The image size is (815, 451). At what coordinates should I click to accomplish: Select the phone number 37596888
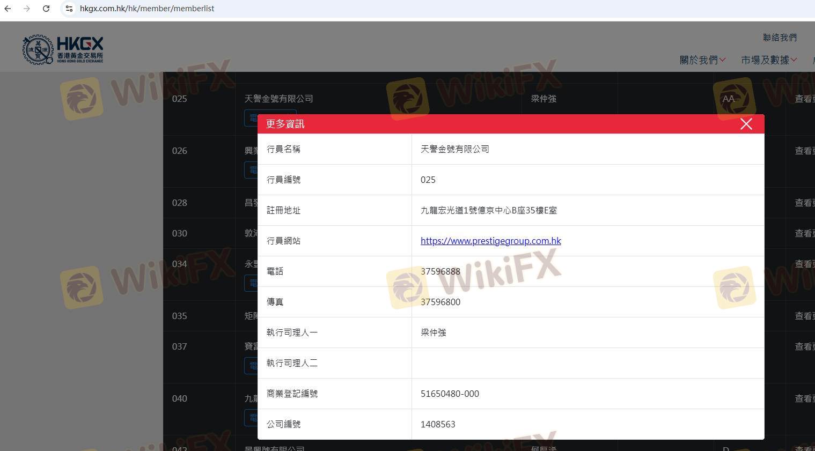tap(440, 271)
